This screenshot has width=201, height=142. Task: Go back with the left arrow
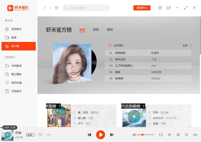click(45, 8)
